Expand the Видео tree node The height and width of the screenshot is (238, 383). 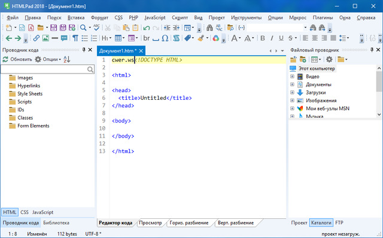(292, 77)
